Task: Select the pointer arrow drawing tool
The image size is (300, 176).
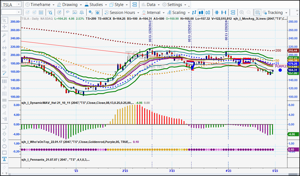Action: [x=4, y=20]
